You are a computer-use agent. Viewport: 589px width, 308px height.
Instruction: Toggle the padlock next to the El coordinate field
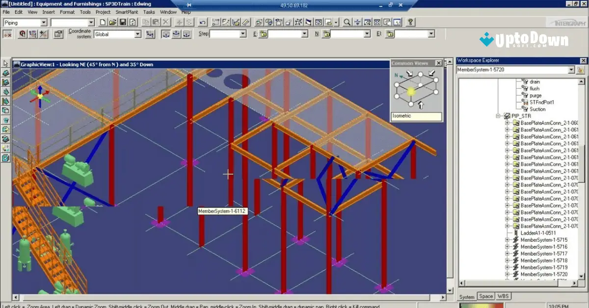pos(389,33)
